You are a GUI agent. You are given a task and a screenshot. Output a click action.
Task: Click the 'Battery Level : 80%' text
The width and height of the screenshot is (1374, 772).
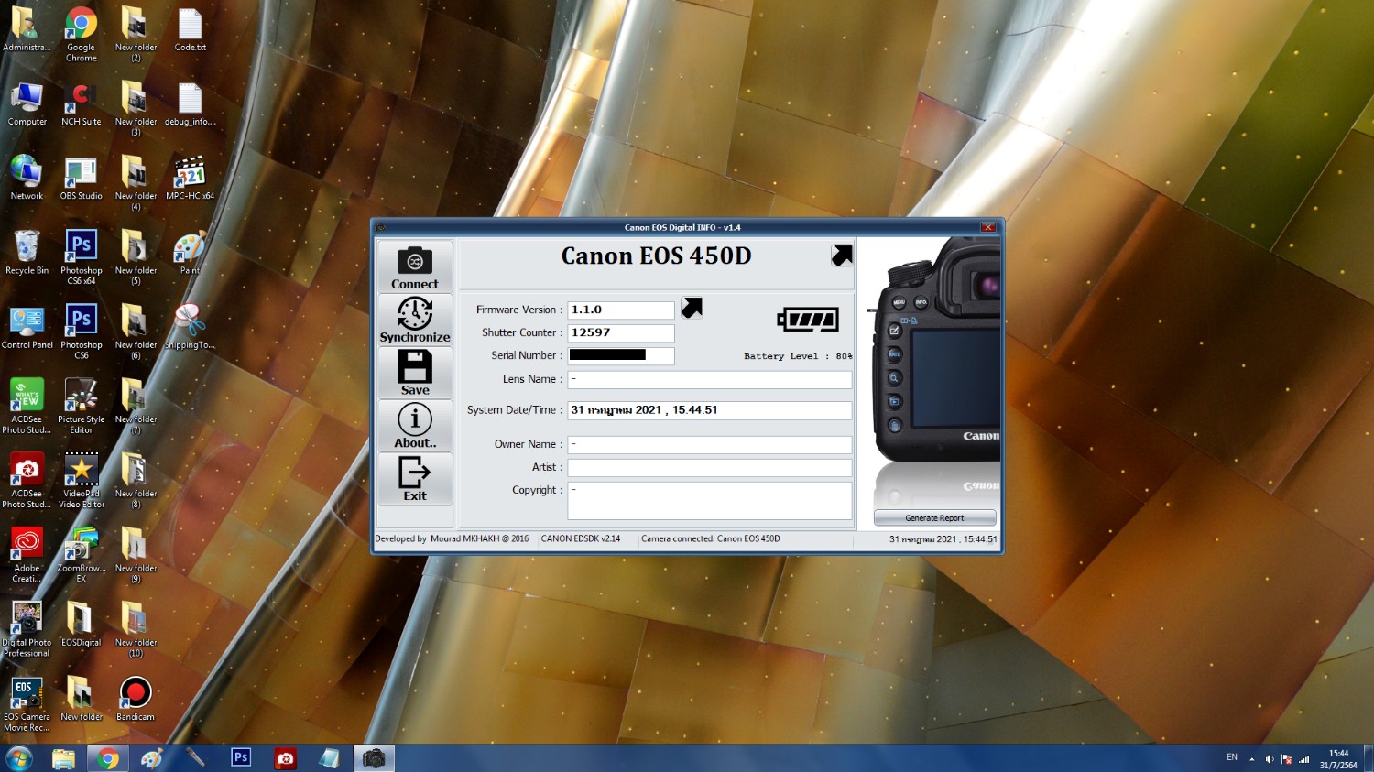(798, 356)
